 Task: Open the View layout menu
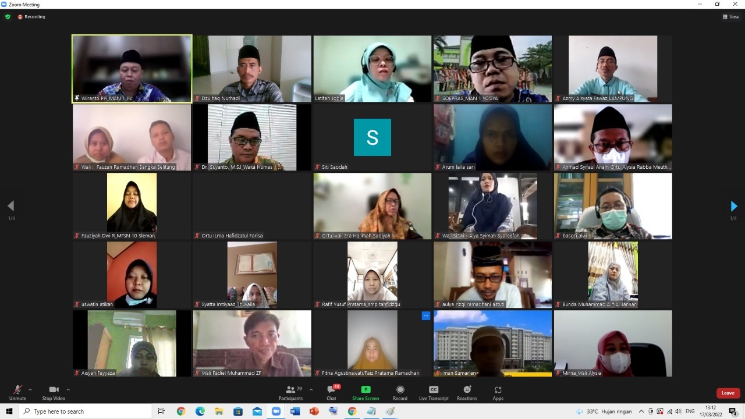730,17
